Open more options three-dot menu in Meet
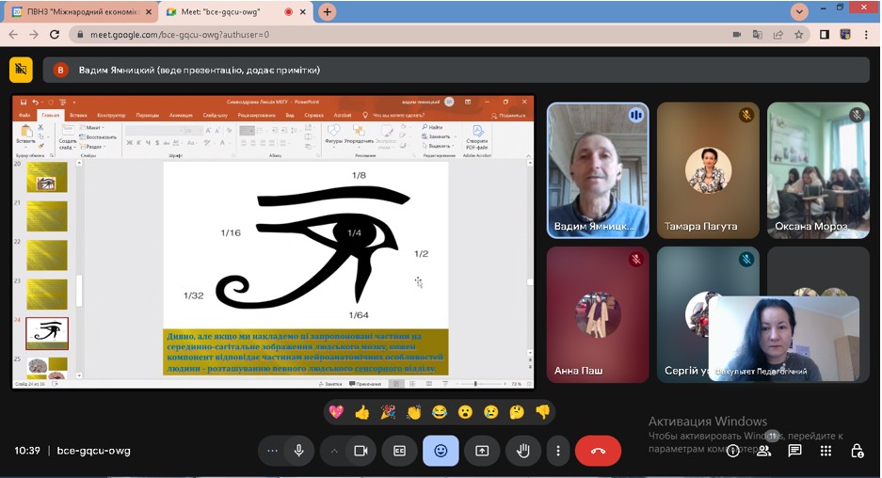The image size is (882, 478). 557,451
